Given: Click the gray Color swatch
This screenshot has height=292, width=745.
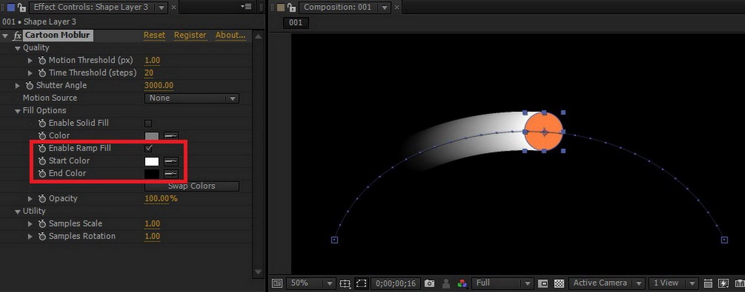Looking at the screenshot, I should (x=152, y=136).
